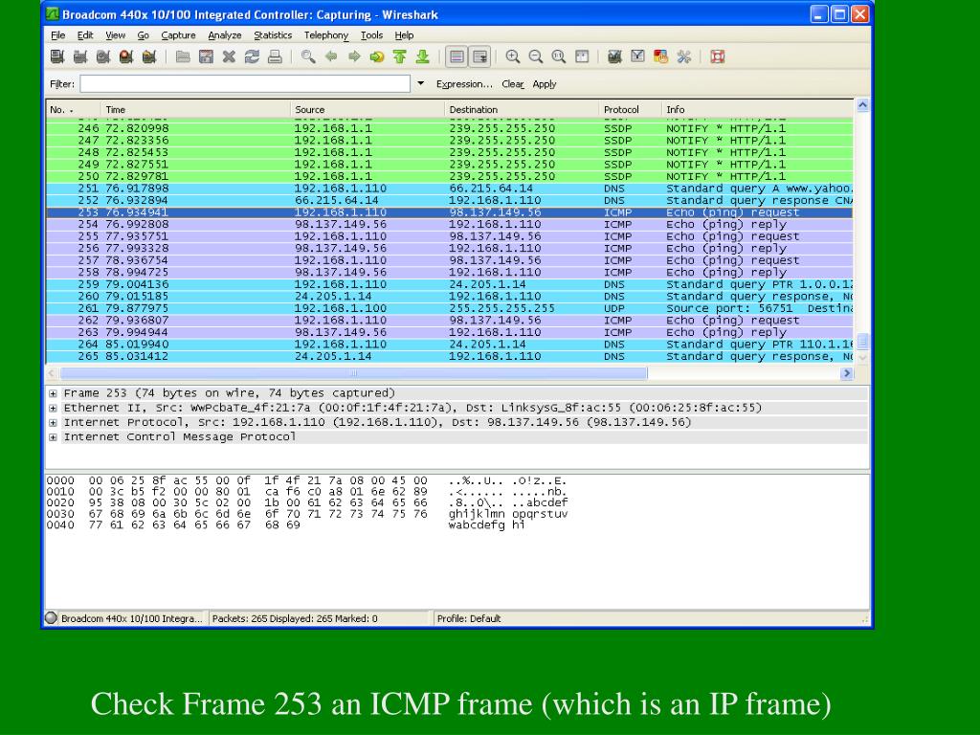This screenshot has height=735, width=980.
Task: Open the list of capture interfaces
Action: click(57, 56)
